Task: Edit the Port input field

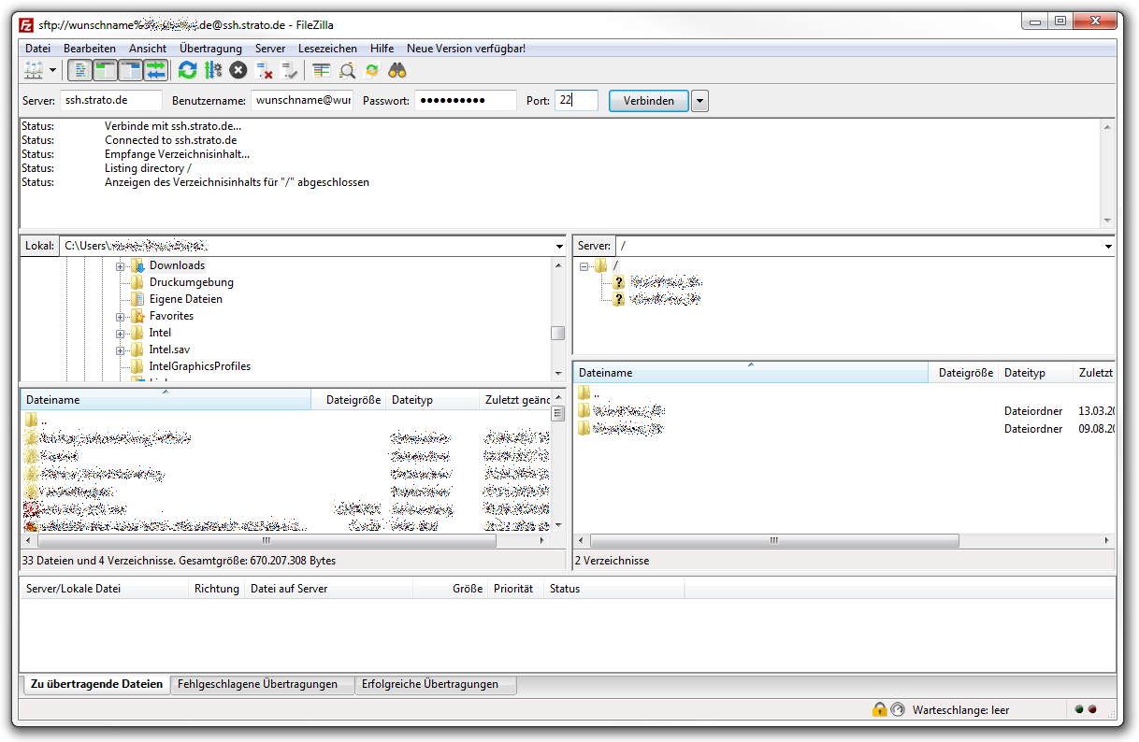Action: 576,100
